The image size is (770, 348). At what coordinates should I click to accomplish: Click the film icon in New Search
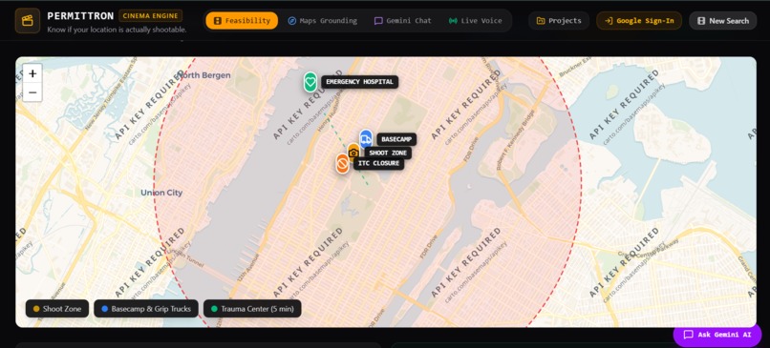pos(701,21)
